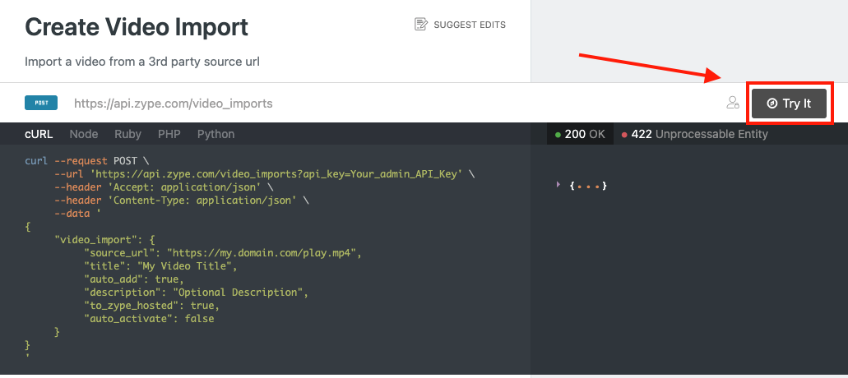Click the POST method badge
Viewport: 848px width, 378px height.
pos(41,103)
